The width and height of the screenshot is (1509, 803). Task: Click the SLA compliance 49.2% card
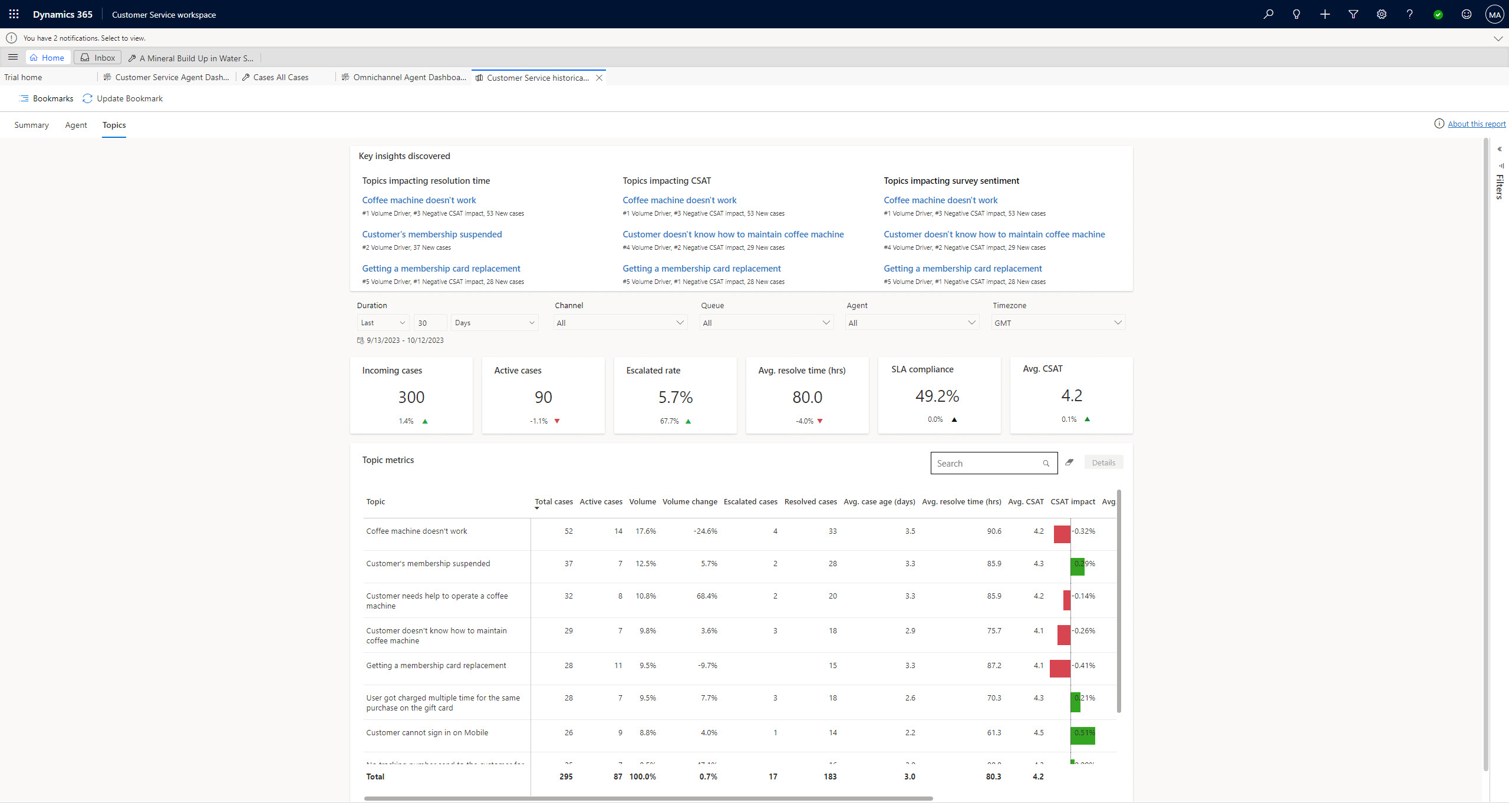940,395
